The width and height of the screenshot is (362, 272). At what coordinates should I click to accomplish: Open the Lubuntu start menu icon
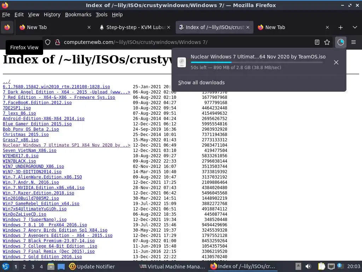pos(6,266)
